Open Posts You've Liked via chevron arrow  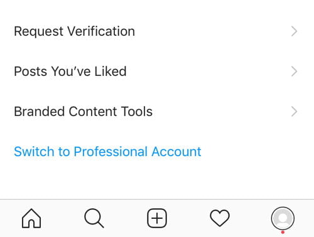click(x=295, y=71)
